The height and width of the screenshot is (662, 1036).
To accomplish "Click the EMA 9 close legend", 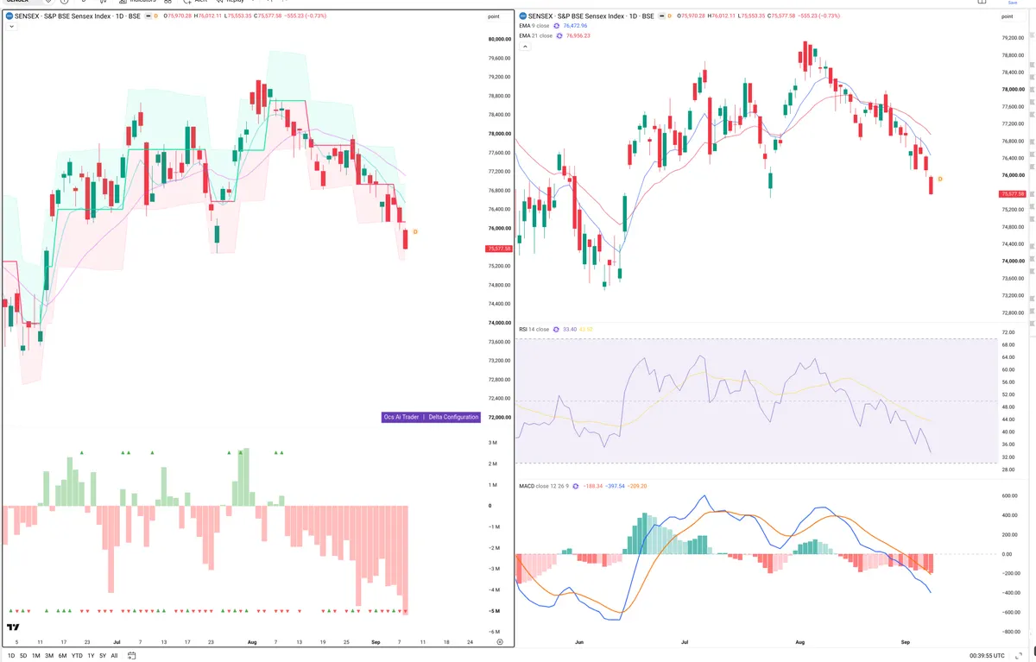I will click(x=534, y=26).
